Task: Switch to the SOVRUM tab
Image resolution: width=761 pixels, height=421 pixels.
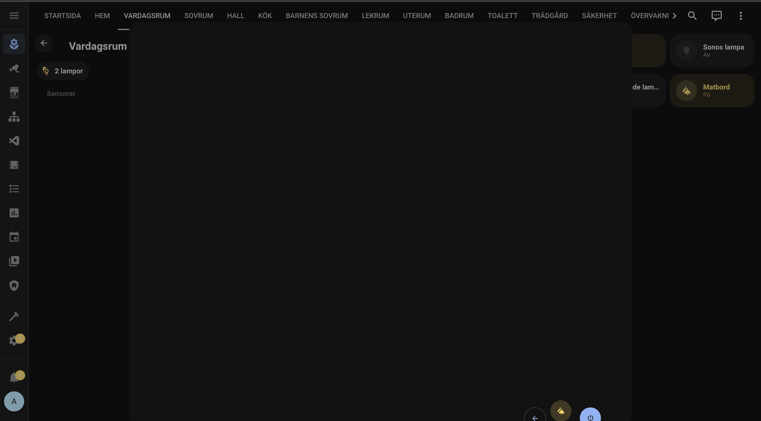Action: 199,16
